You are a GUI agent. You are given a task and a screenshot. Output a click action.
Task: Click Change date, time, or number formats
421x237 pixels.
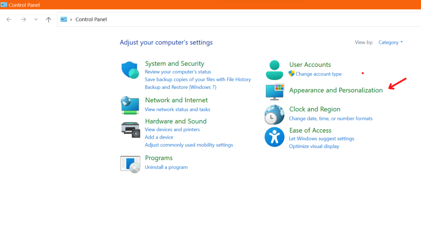(331, 118)
